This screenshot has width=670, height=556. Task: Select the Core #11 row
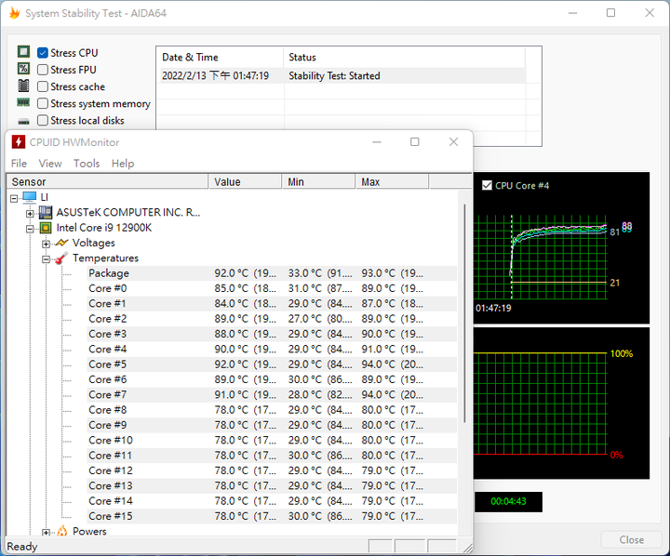point(272,456)
